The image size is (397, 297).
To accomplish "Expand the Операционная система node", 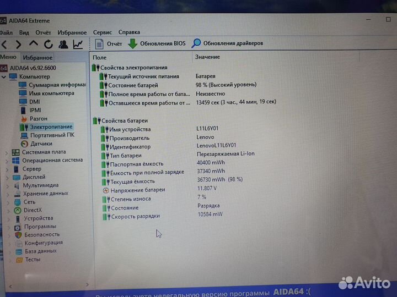I will pos(7,161).
